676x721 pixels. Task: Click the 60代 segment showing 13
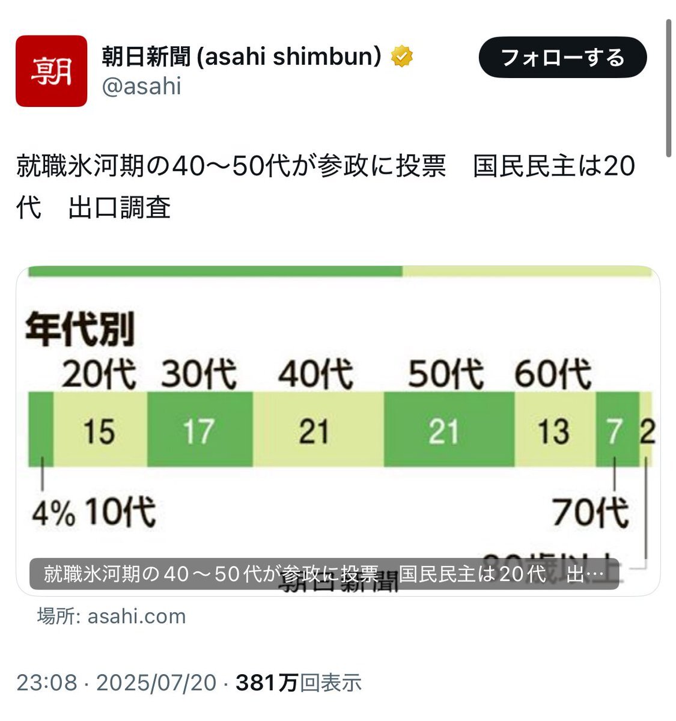[555, 430]
